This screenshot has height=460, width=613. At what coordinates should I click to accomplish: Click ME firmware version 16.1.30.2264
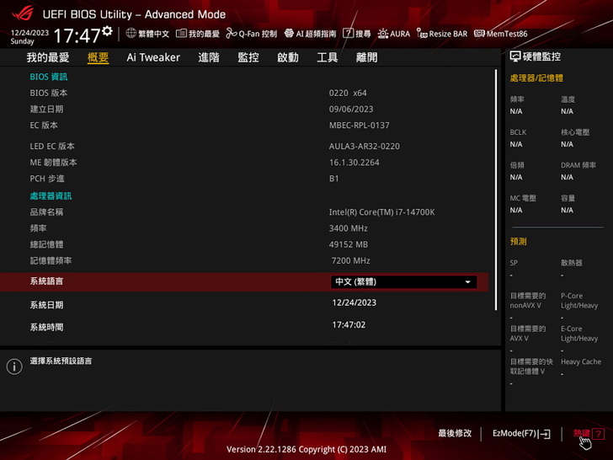point(354,163)
